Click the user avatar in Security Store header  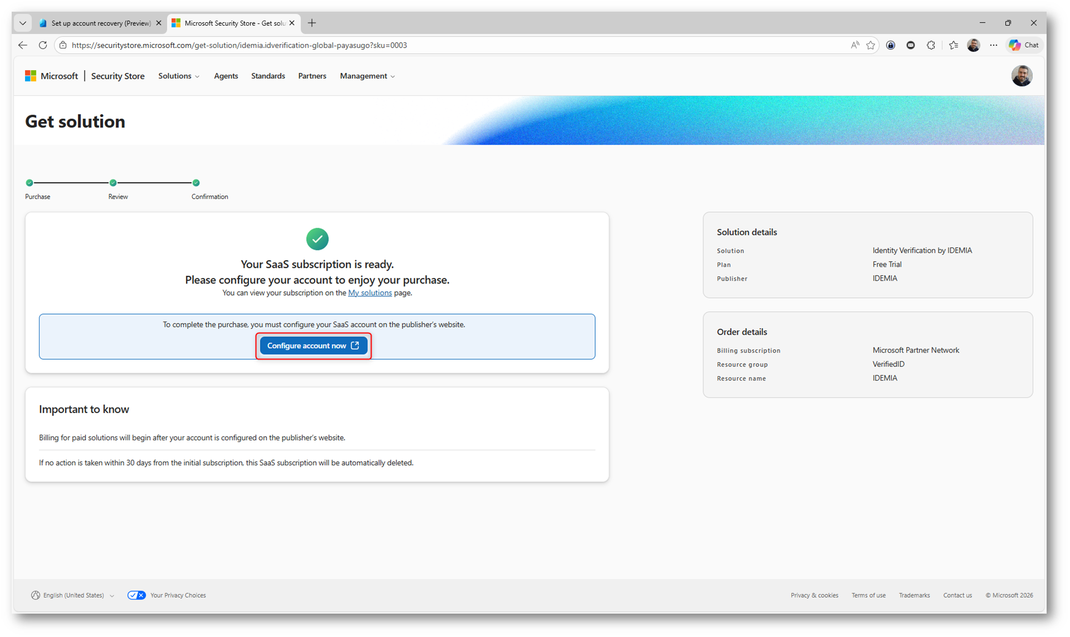1022,76
